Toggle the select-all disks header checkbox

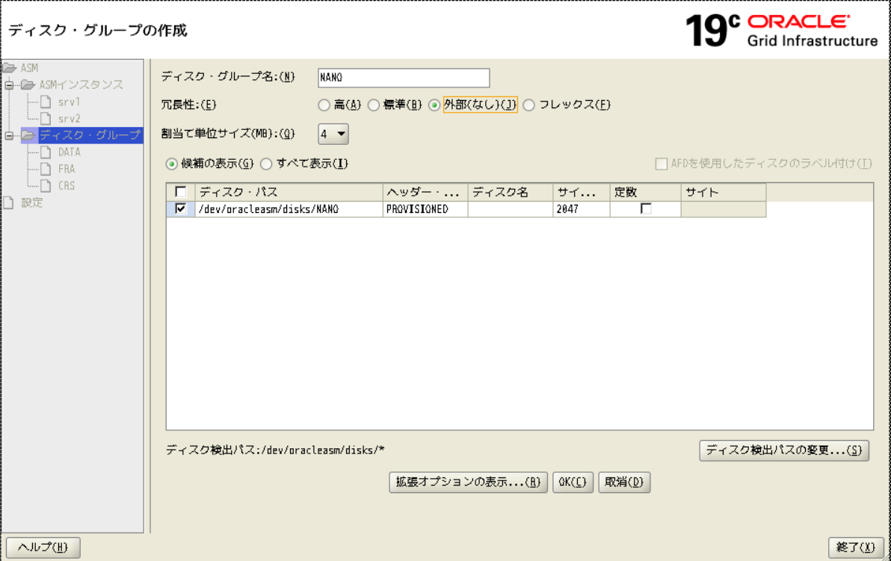tap(181, 192)
